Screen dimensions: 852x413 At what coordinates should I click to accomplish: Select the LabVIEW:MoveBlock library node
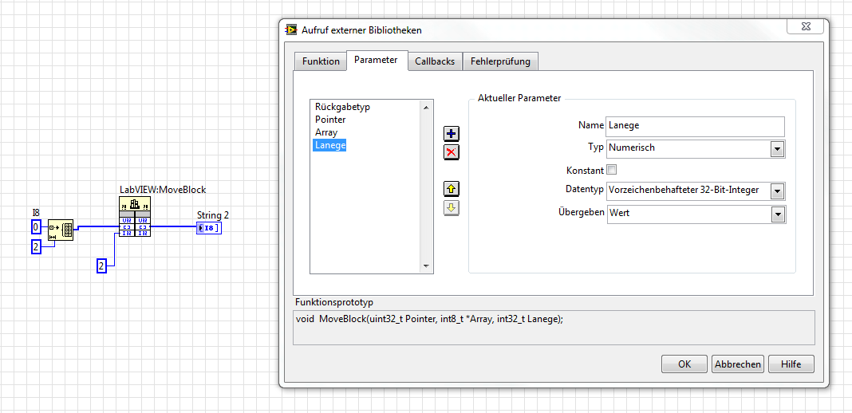[135, 217]
